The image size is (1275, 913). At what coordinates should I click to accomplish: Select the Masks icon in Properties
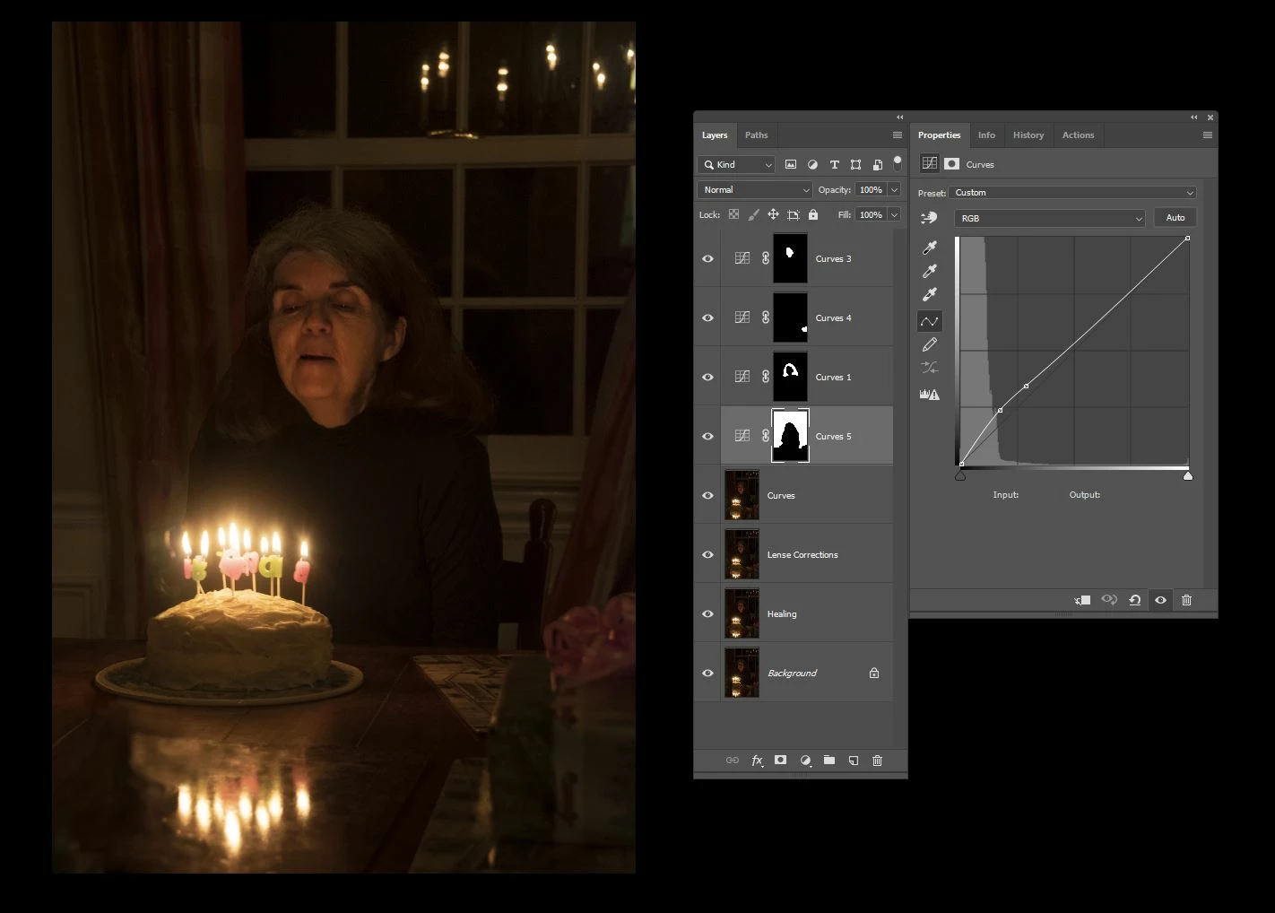click(x=951, y=163)
